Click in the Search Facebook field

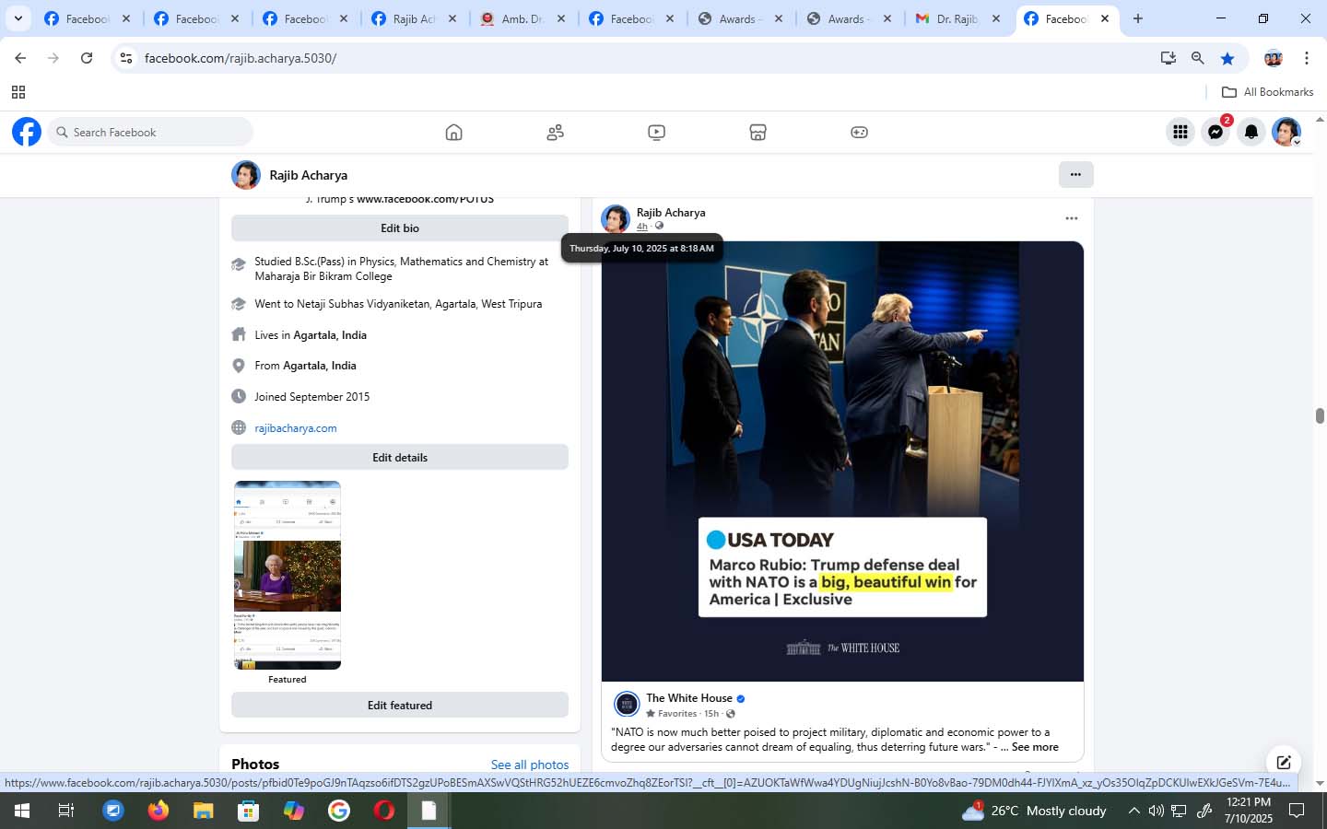click(x=150, y=132)
